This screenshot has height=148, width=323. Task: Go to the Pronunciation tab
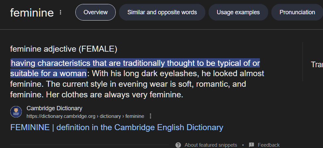(x=297, y=12)
